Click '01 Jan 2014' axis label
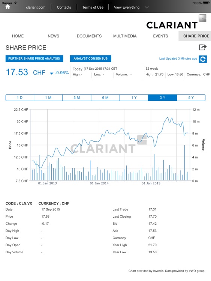Image resolution: width=211 pixels, height=281 pixels. tap(99, 183)
